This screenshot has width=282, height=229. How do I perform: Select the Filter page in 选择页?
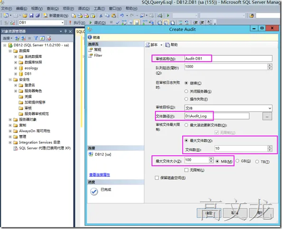pos(98,55)
